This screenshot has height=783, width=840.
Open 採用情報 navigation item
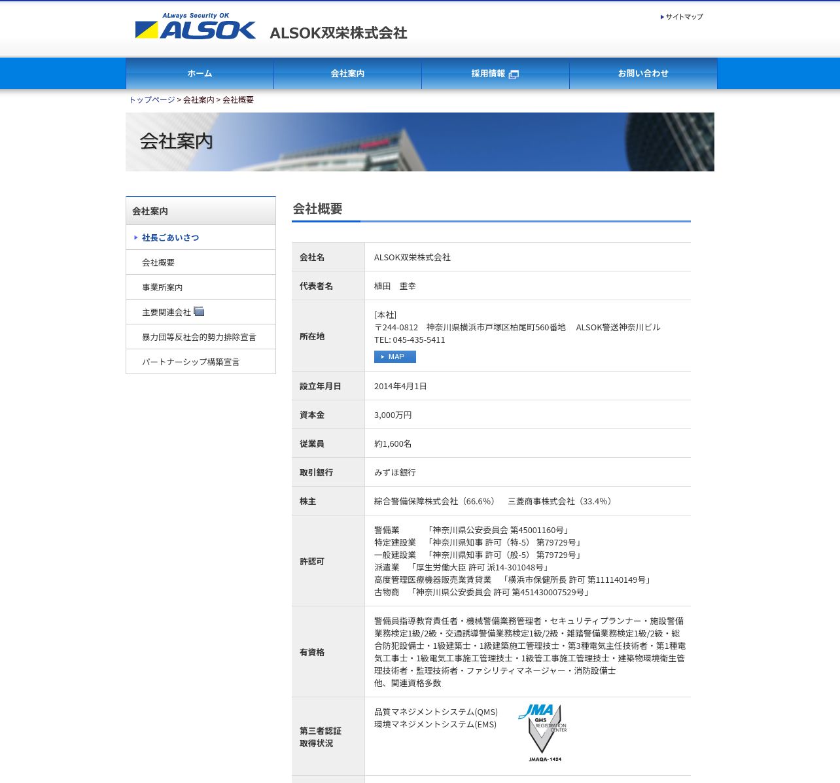click(495, 73)
